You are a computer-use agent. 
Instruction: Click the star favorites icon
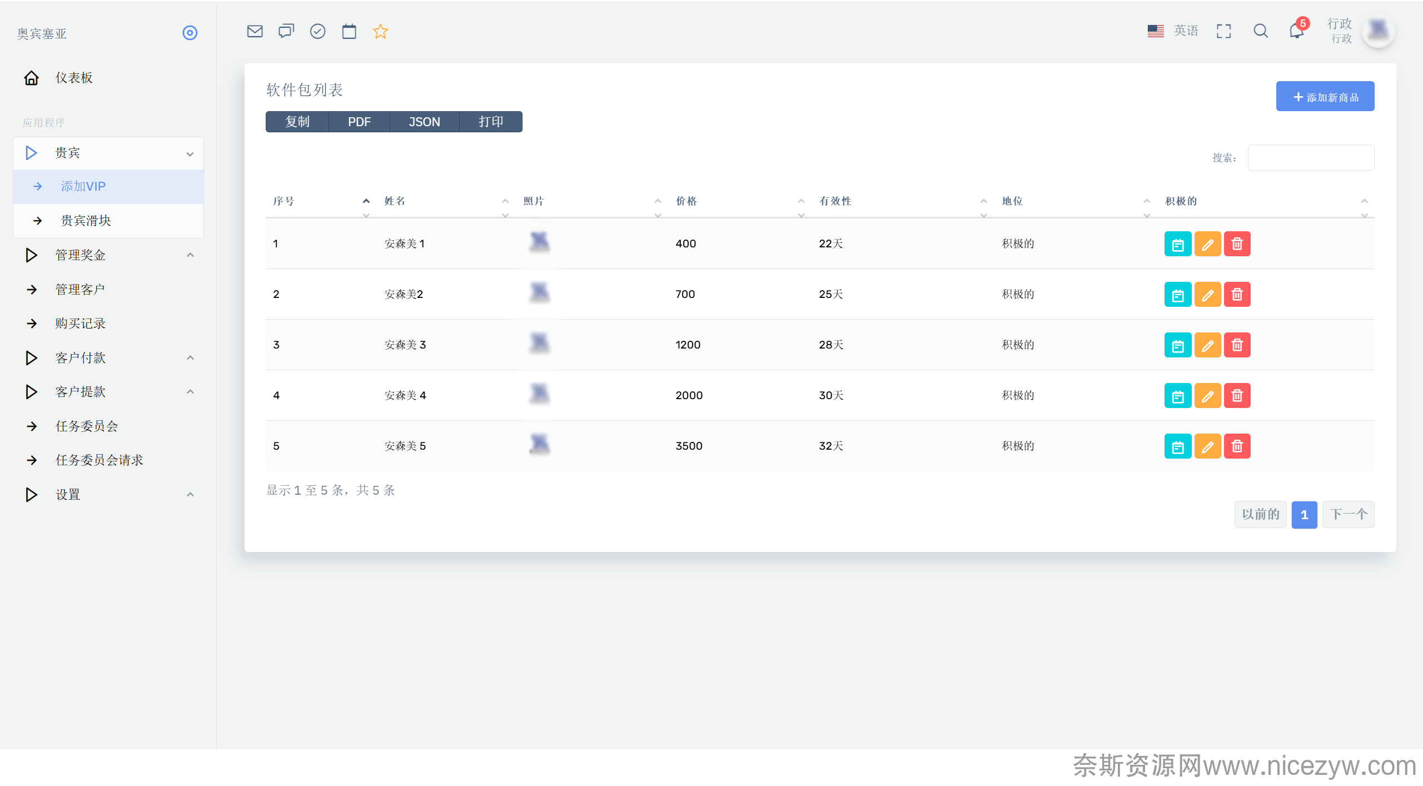380,31
